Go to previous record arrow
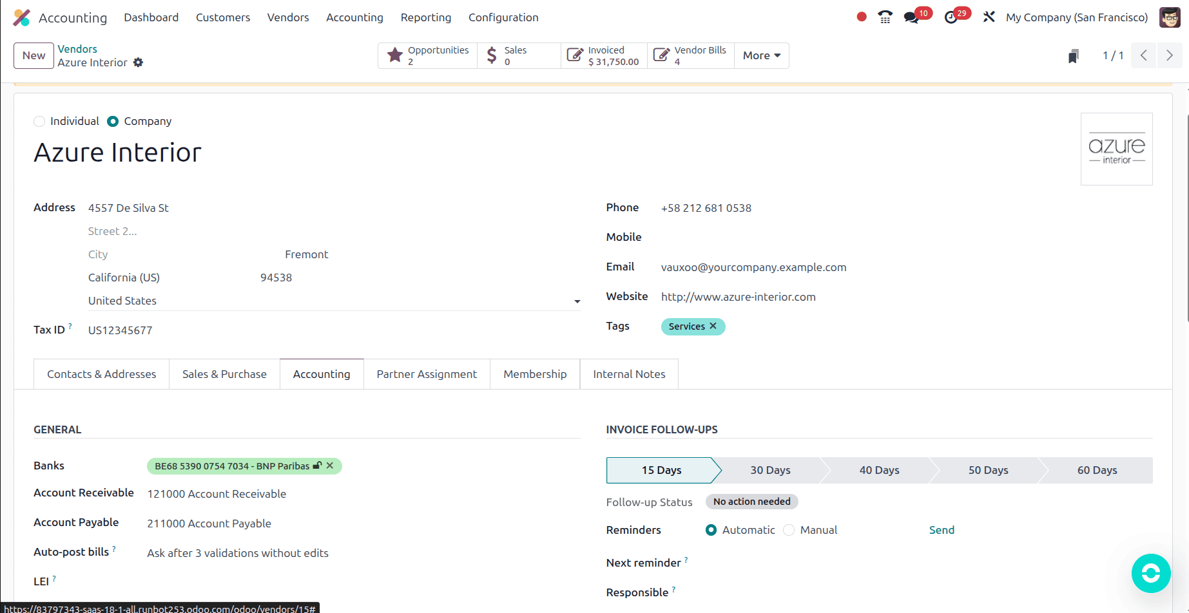 1144,55
